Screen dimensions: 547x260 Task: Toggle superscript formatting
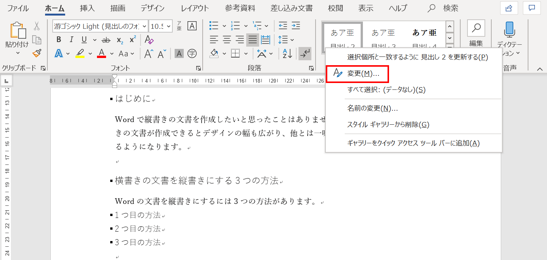tap(133, 40)
